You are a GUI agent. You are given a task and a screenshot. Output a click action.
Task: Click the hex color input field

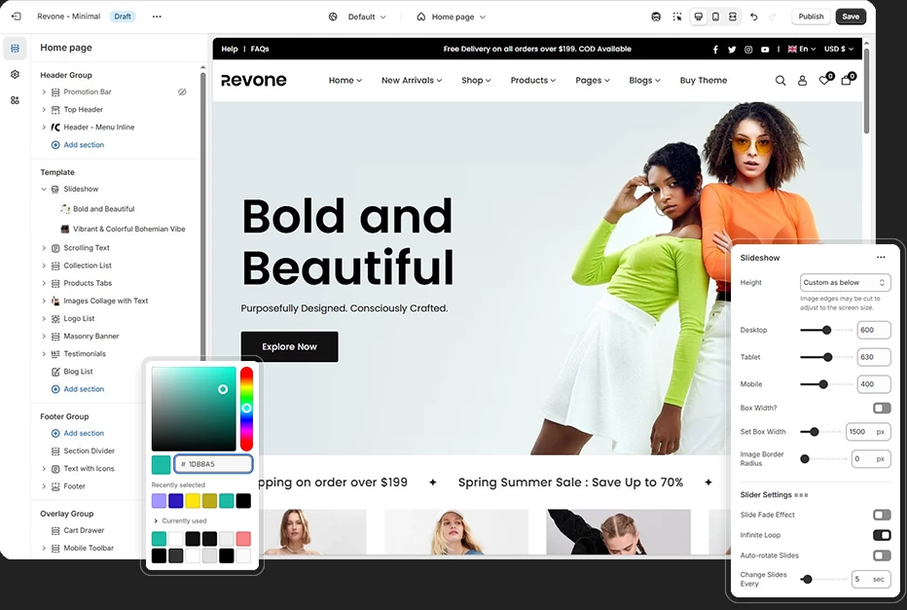click(x=213, y=464)
